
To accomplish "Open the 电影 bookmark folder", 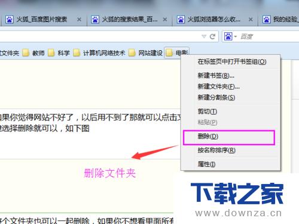I will pos(176,53).
